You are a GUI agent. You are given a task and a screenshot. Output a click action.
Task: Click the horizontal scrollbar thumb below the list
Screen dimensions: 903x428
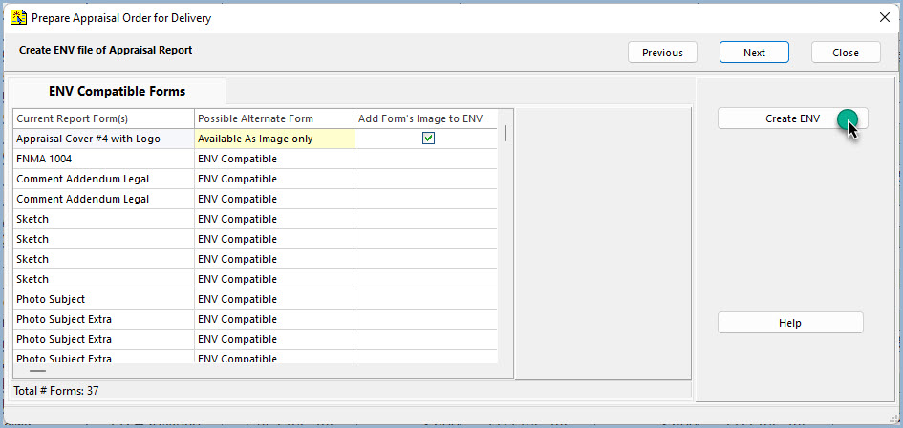37,371
